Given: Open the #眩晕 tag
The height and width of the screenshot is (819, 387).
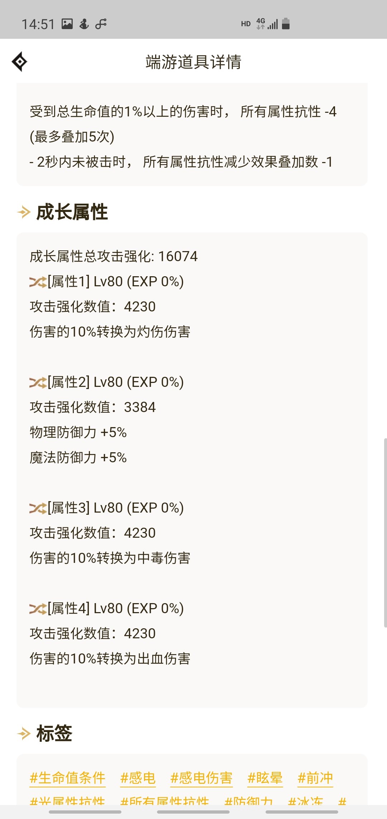Looking at the screenshot, I should tap(265, 778).
